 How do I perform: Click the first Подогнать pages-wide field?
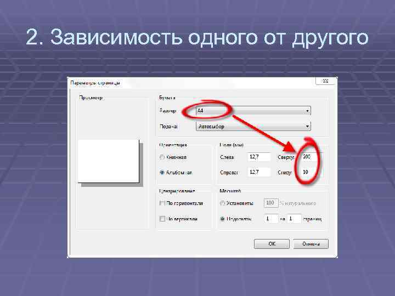coord(271,219)
